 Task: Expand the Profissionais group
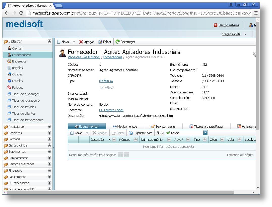(50, 127)
